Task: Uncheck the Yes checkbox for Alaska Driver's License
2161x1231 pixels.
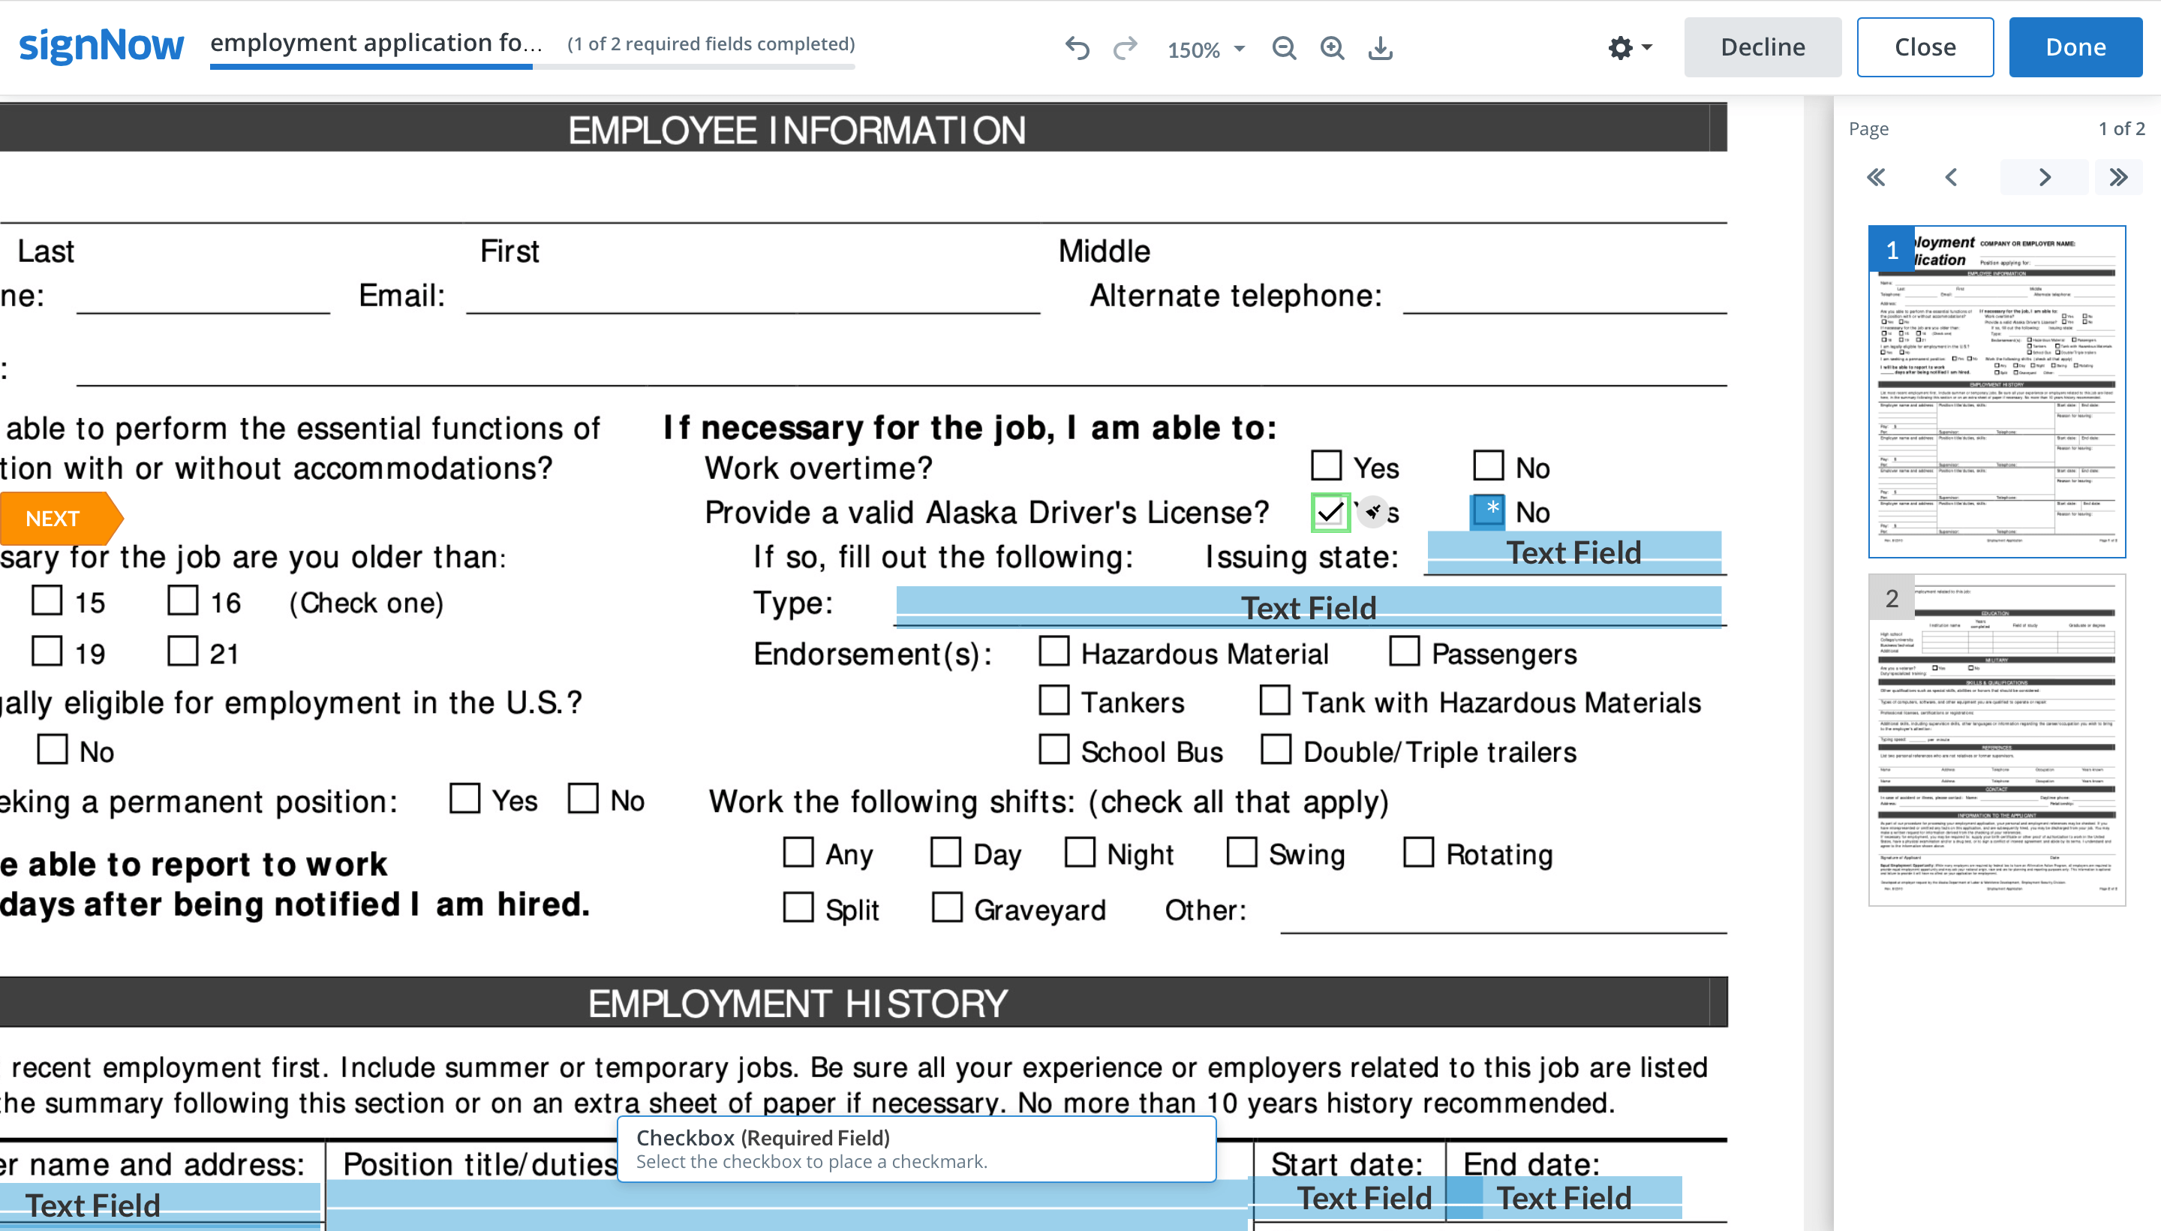Action: (x=1330, y=511)
